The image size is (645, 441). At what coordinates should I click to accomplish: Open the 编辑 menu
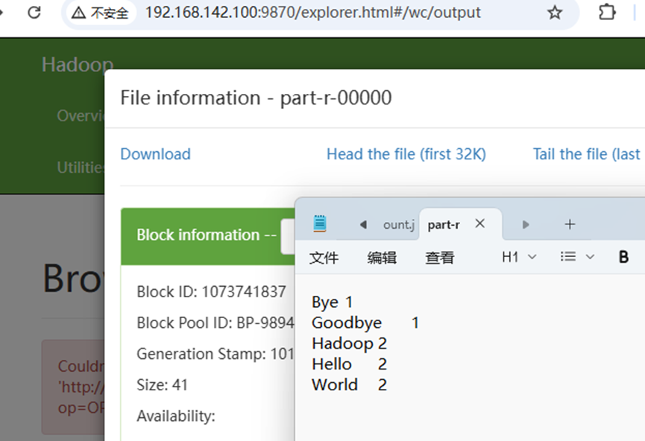pos(381,256)
